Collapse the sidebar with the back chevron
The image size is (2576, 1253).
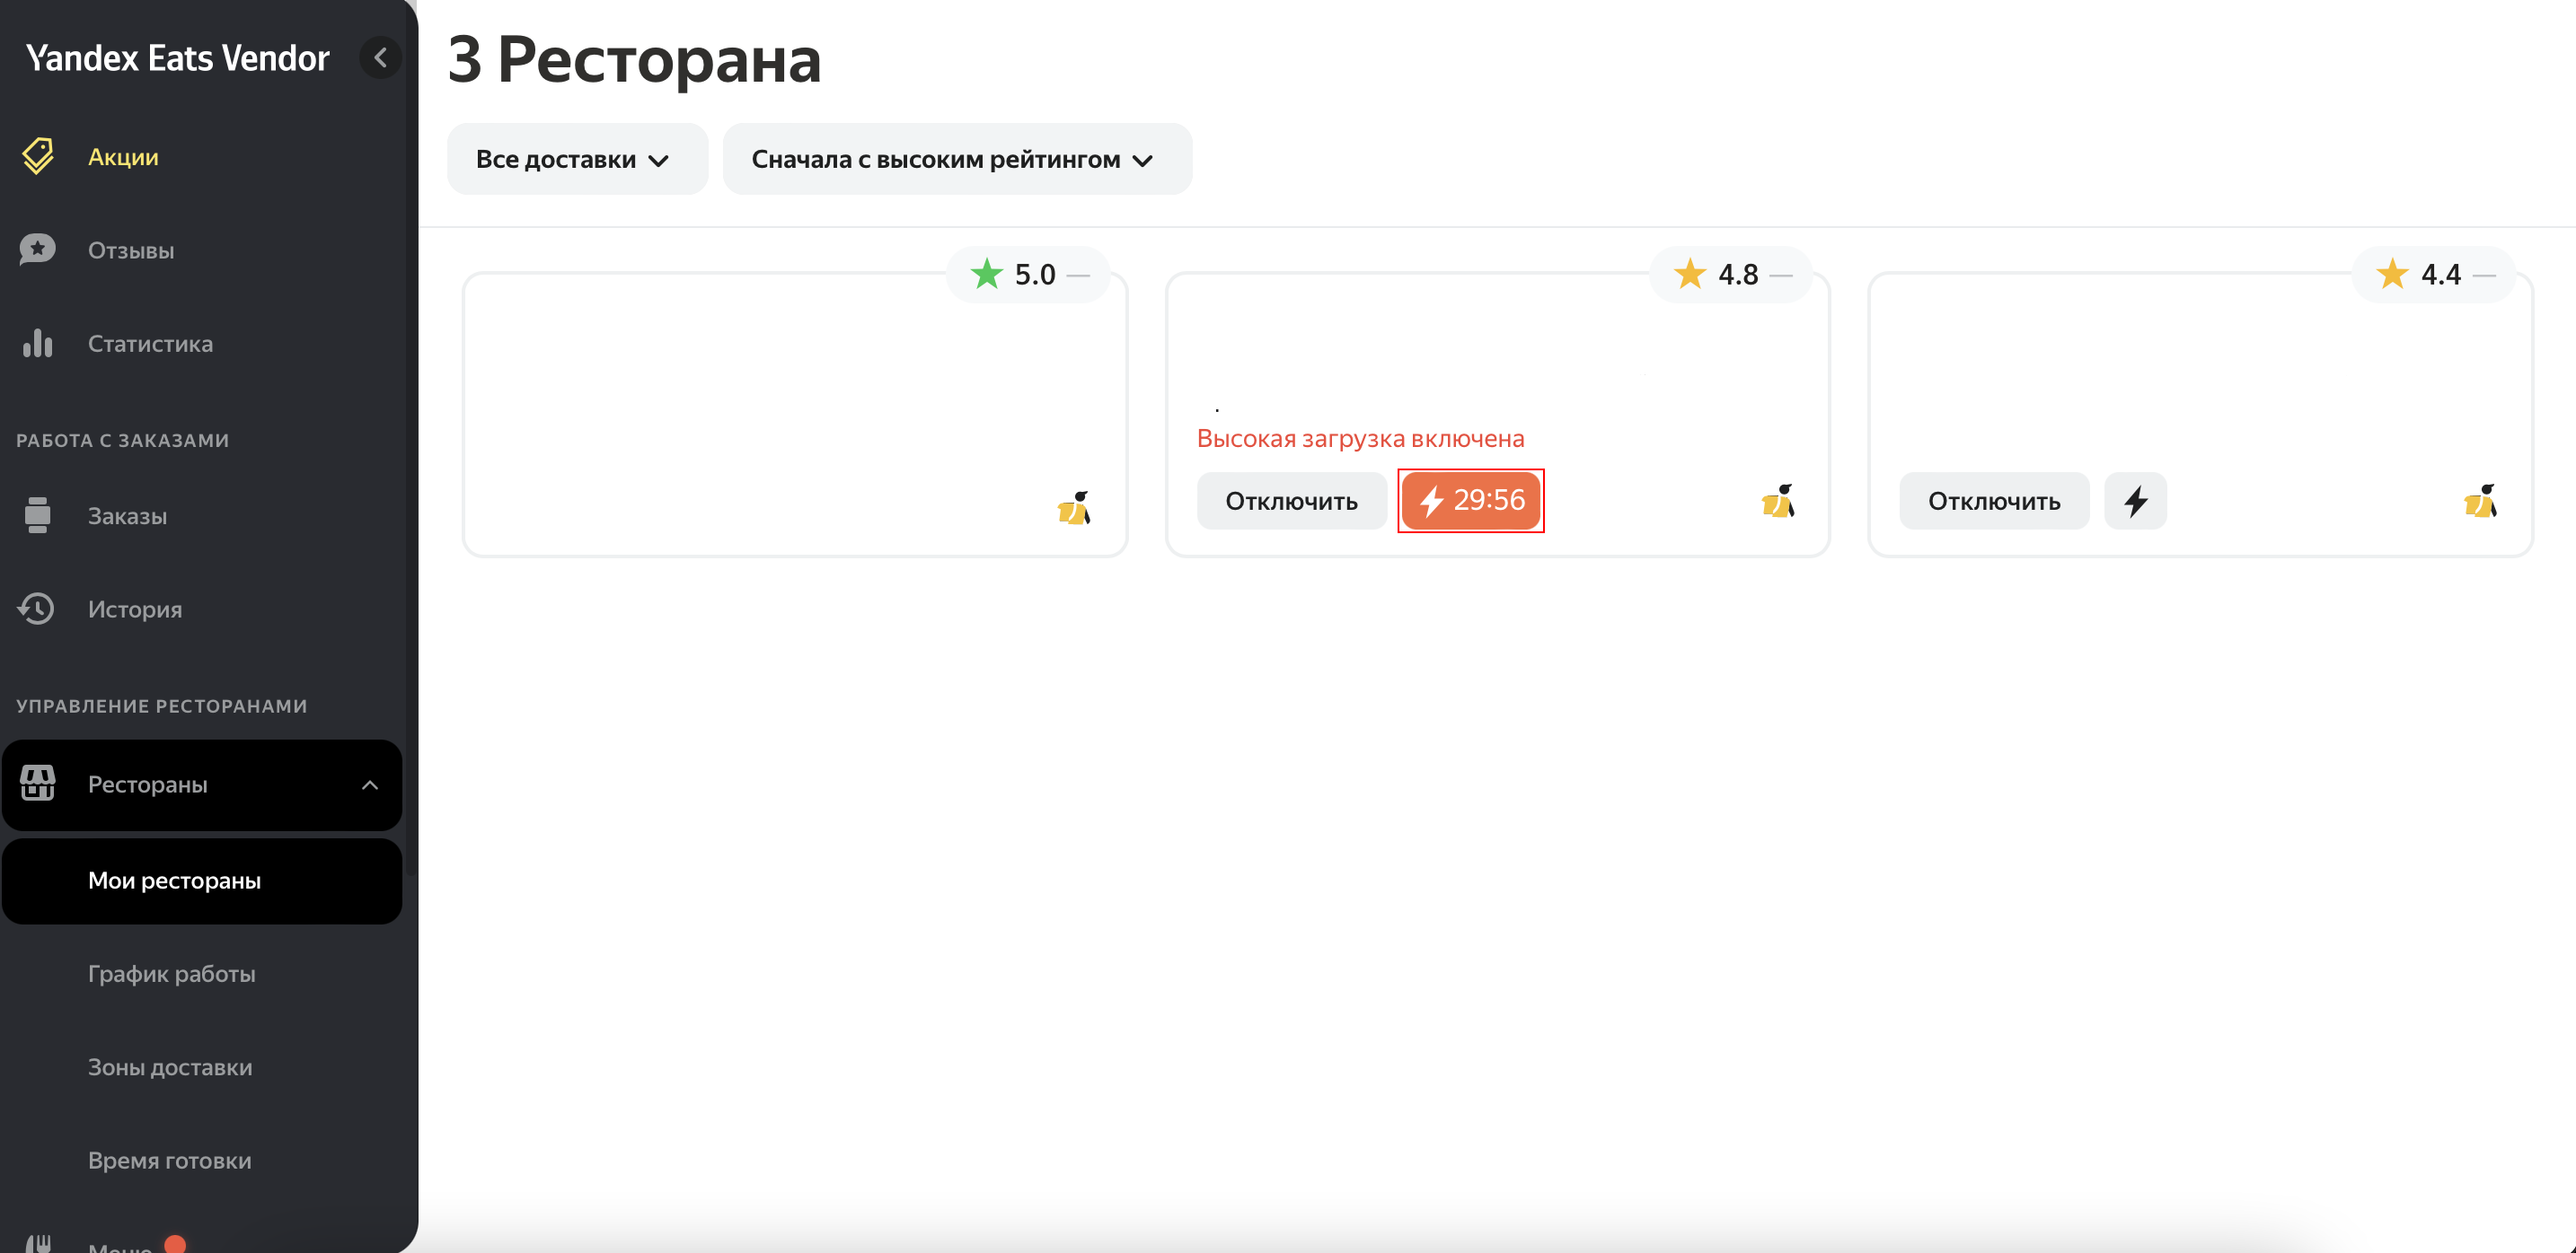pyautogui.click(x=380, y=58)
